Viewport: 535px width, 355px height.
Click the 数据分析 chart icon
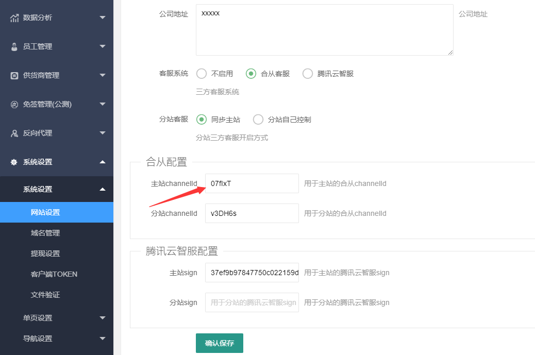tap(14, 18)
